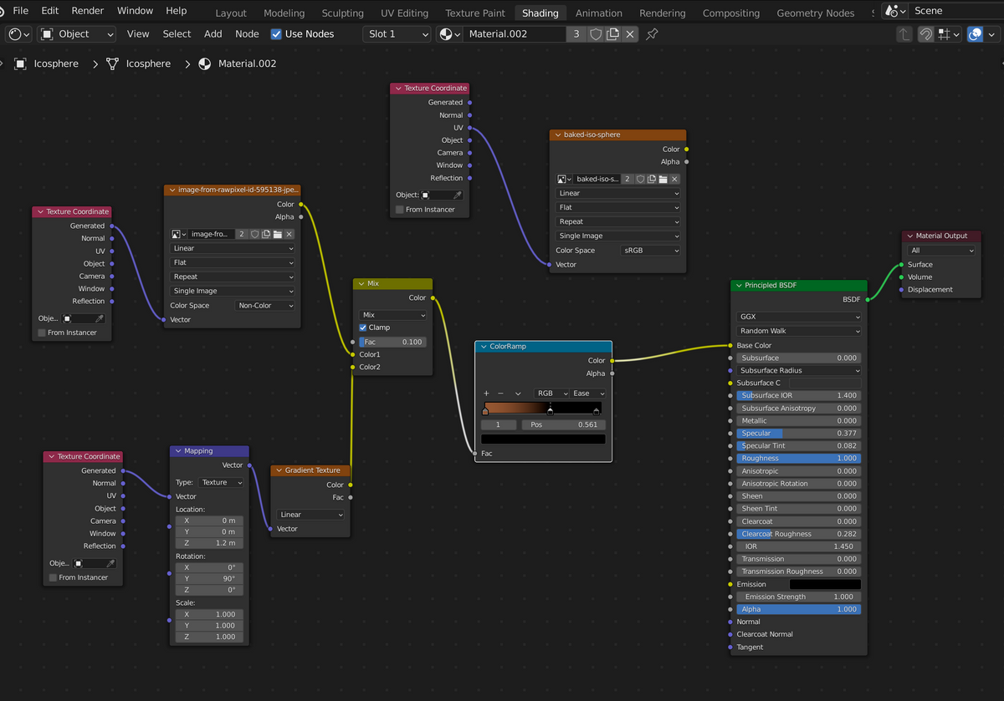
Task: Collapse the Gradient Texture node
Action: [x=279, y=470]
